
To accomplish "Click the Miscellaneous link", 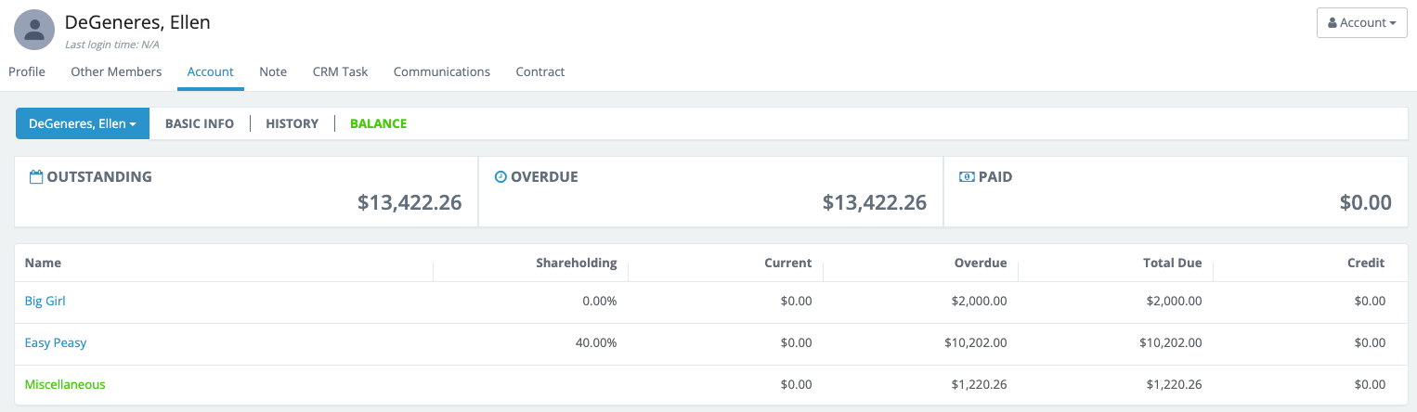I will [x=65, y=384].
